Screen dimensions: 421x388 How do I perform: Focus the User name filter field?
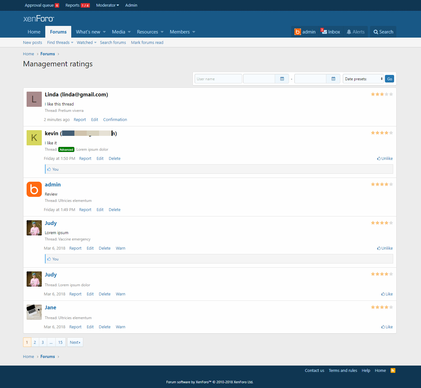coord(218,79)
